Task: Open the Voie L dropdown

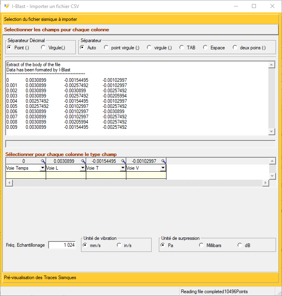Action: [83, 168]
